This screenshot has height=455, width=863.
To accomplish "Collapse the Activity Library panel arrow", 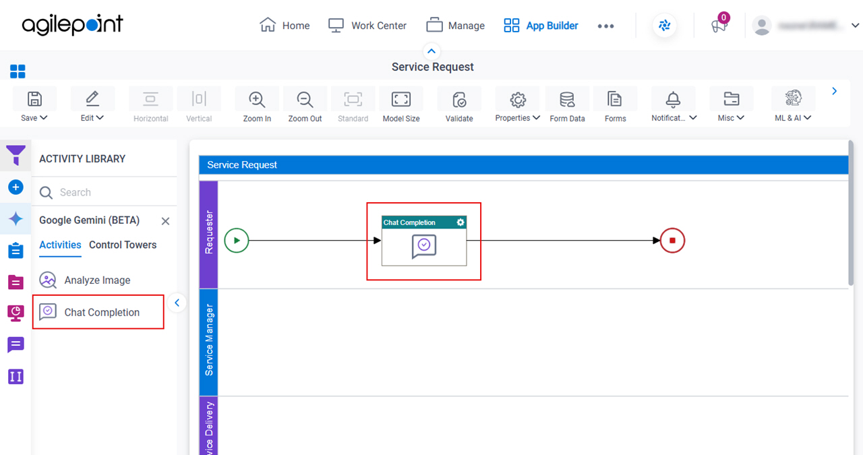I will click(177, 303).
